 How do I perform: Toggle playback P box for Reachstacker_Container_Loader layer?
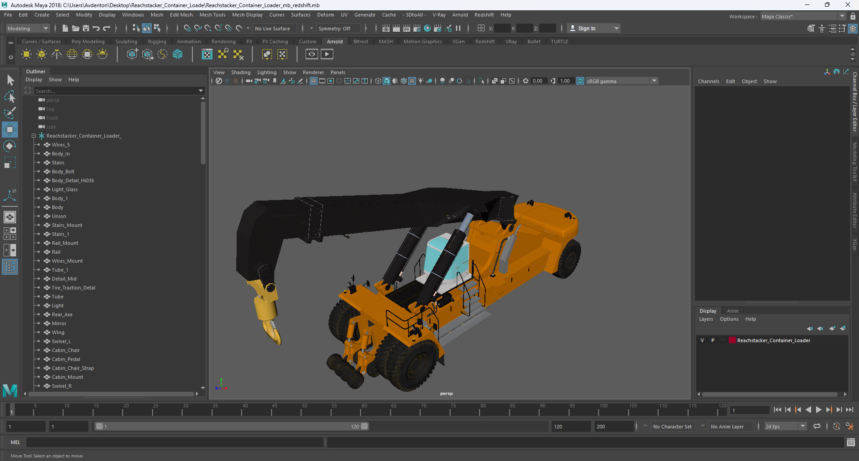(713, 340)
